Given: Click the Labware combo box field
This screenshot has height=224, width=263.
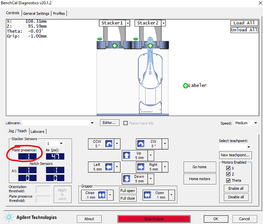Looking at the screenshot, I should pos(58,123).
